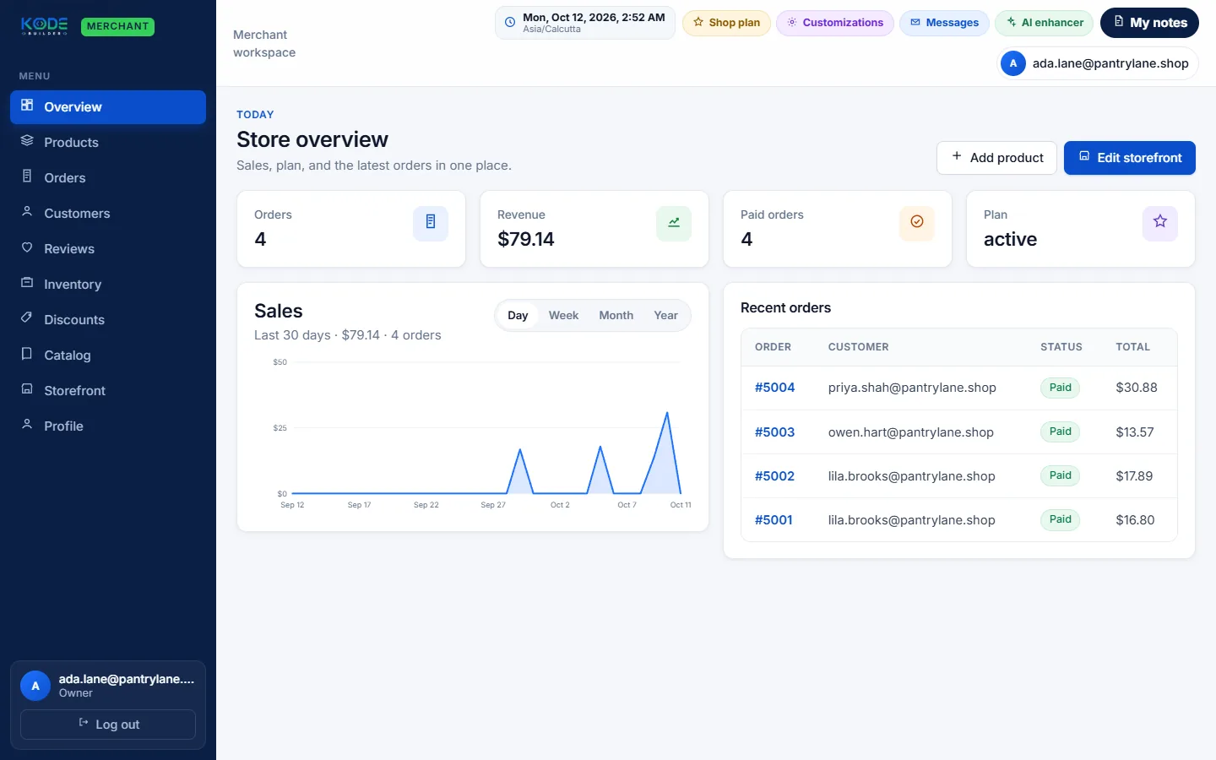Switch sales chart to Year

tap(665, 315)
